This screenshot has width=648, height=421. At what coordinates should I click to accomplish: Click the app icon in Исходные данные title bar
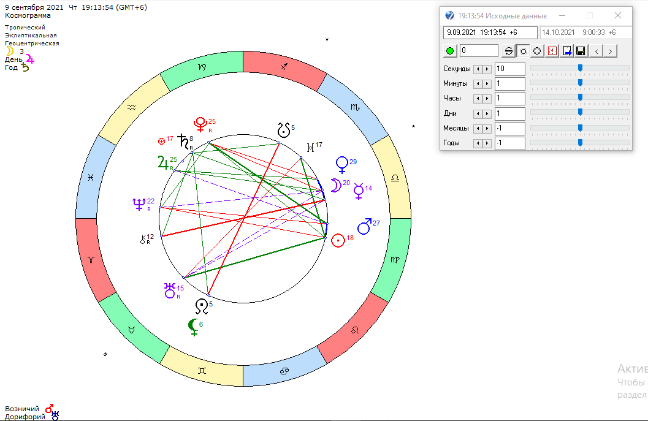[449, 16]
